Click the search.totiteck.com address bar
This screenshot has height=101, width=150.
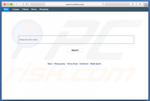click(75, 4)
